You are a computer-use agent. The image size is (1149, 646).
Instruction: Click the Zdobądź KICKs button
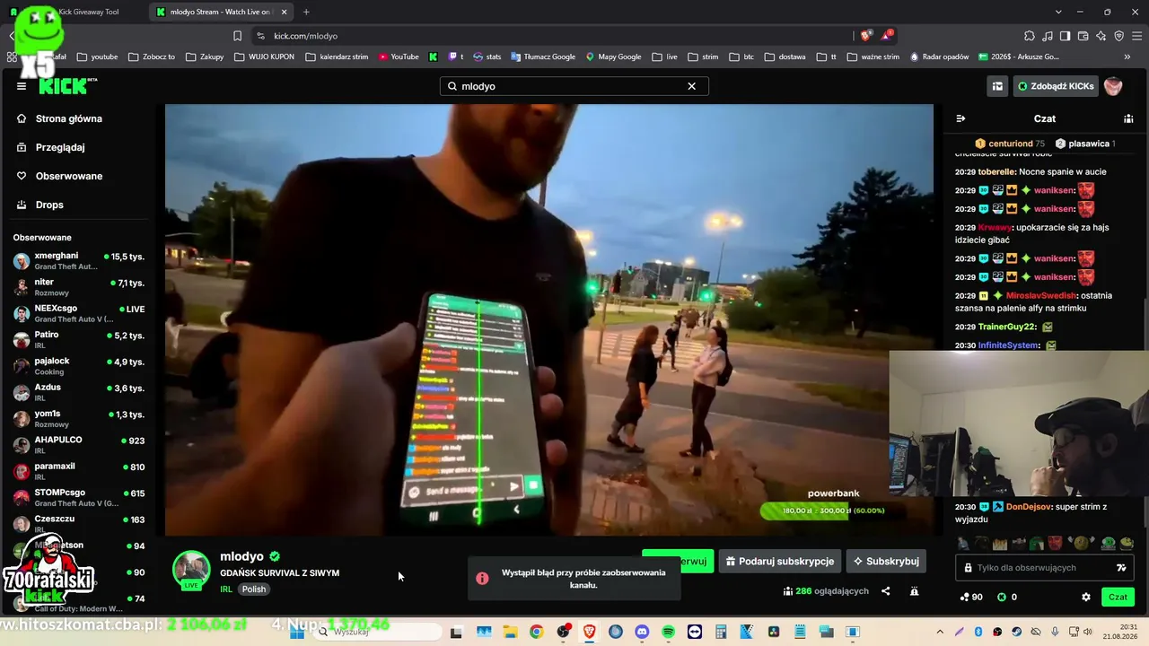[1056, 86]
